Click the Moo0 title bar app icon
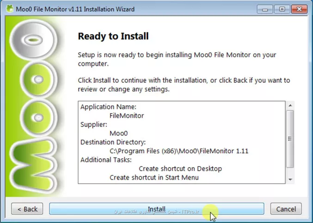This screenshot has height=223, width=313. [x=10, y=9]
